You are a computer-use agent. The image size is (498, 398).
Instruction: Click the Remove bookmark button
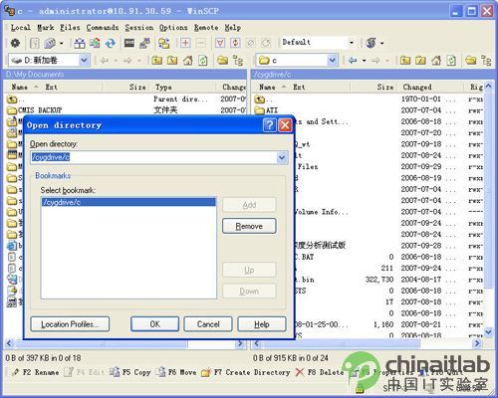[x=249, y=226]
